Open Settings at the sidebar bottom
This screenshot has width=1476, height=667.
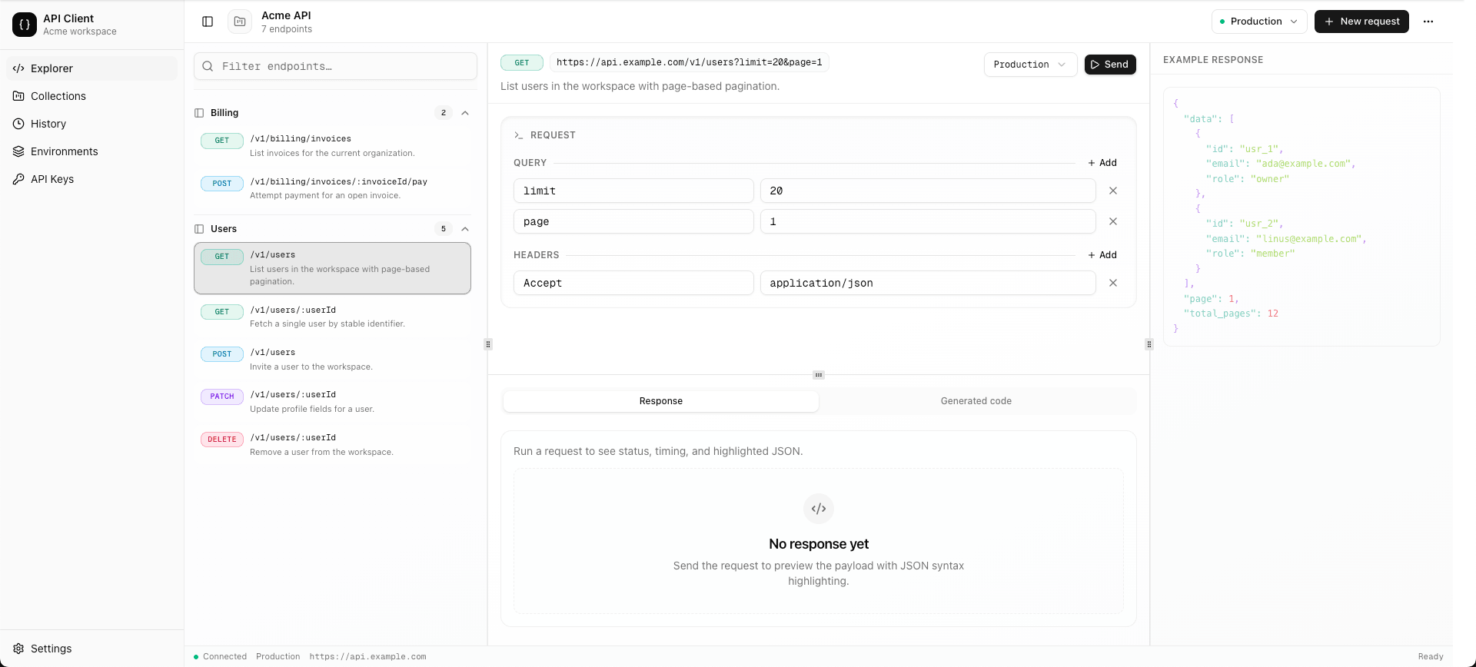[x=91, y=649]
